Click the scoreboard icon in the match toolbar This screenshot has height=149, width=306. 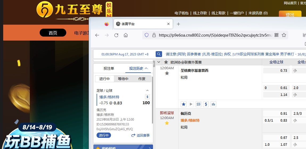(198, 104)
